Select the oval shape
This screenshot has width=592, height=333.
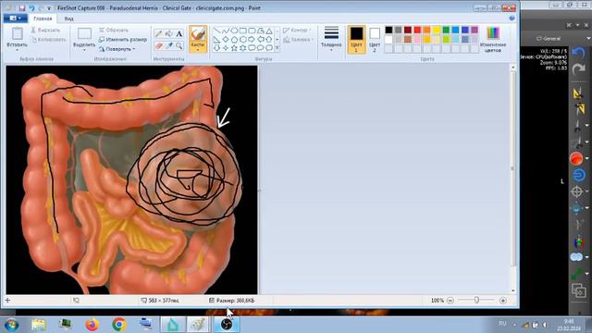pos(234,31)
